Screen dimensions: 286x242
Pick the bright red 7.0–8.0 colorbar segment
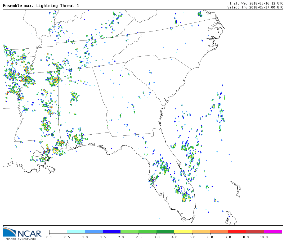[x=237, y=232]
